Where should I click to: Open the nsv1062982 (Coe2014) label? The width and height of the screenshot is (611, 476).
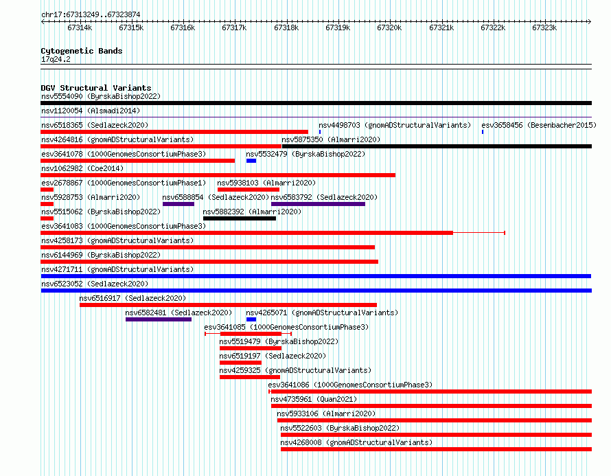pyautogui.click(x=82, y=168)
